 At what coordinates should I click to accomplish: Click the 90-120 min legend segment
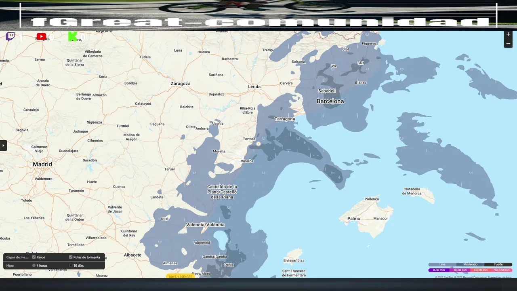coord(502,270)
